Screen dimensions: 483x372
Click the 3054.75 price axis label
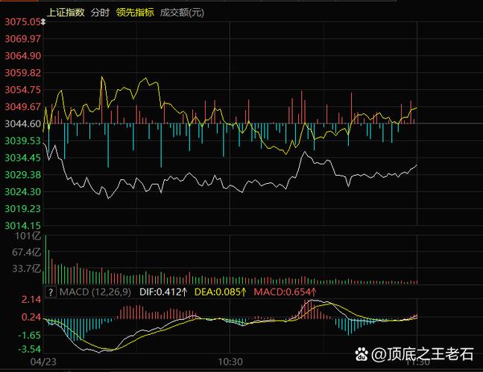click(22, 90)
